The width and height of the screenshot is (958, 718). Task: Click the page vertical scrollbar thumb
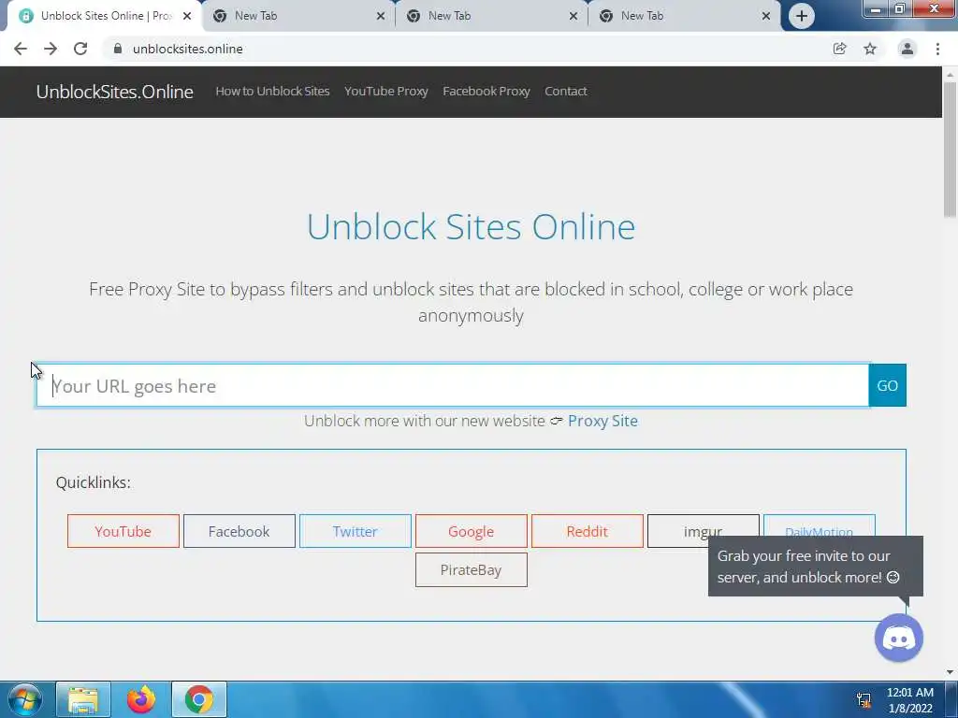click(x=950, y=150)
